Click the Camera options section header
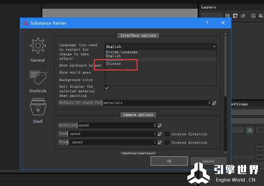Screen dimensions: 264x186 click(138, 115)
